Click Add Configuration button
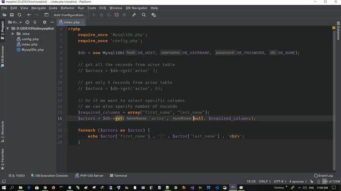The height and width of the screenshot is (191, 341). (70, 15)
